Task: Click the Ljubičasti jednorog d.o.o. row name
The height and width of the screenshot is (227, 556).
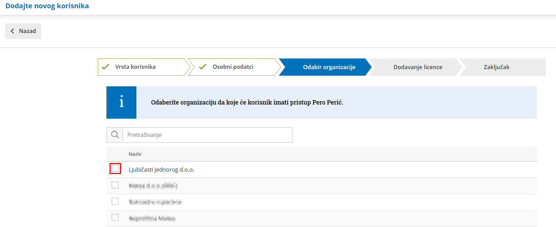Action: 161,170
